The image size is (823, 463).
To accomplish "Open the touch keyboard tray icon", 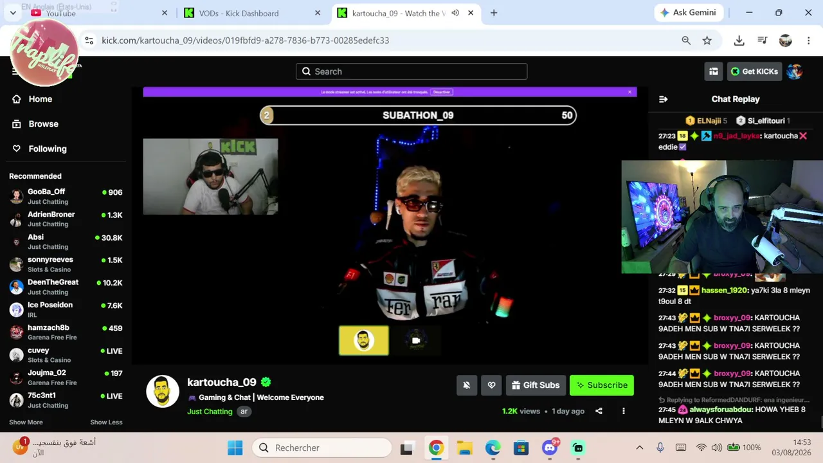I will (x=681, y=448).
